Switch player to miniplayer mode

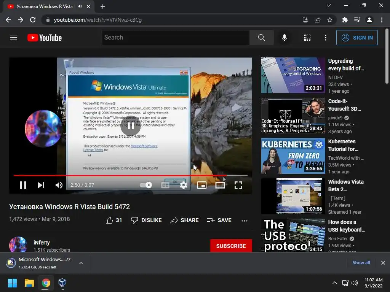pos(202,185)
